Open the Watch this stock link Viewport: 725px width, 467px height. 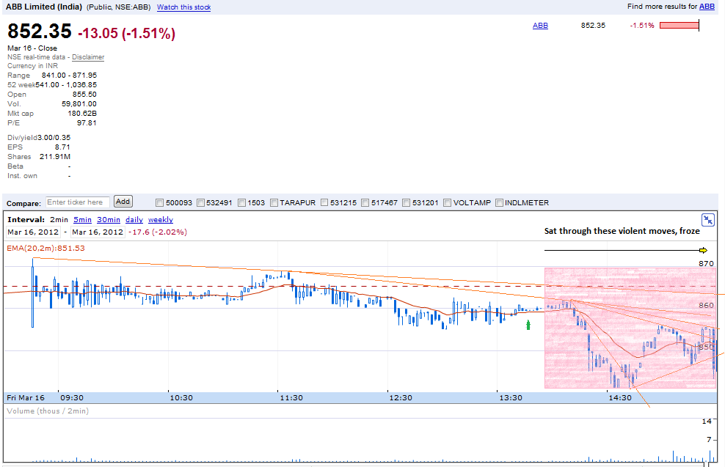184,7
